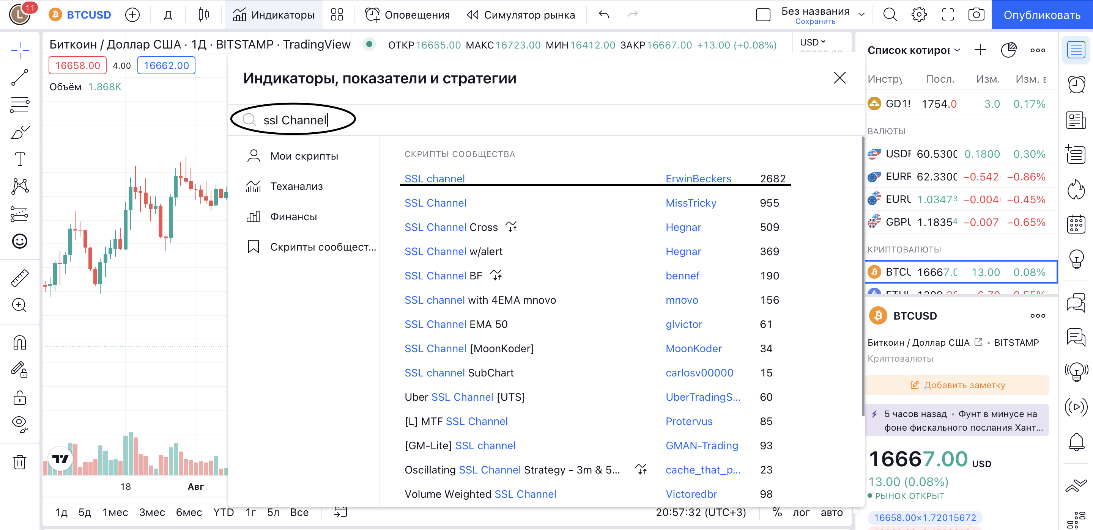Select the crosshair cursor tool
This screenshot has width=1093, height=530.
pyautogui.click(x=19, y=50)
